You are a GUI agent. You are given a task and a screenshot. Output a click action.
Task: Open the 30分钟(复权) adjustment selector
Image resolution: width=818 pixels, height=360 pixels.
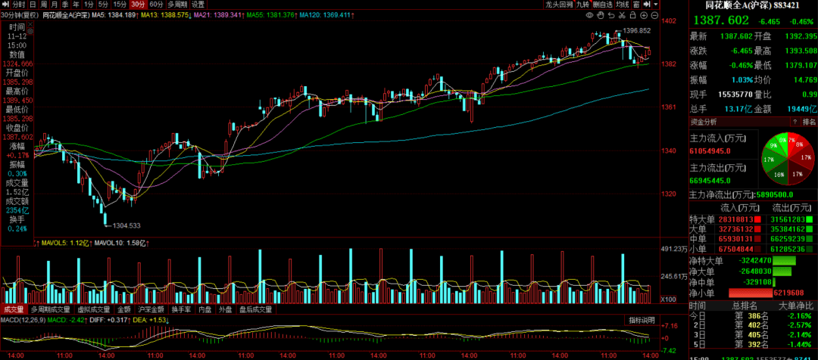(x=20, y=14)
